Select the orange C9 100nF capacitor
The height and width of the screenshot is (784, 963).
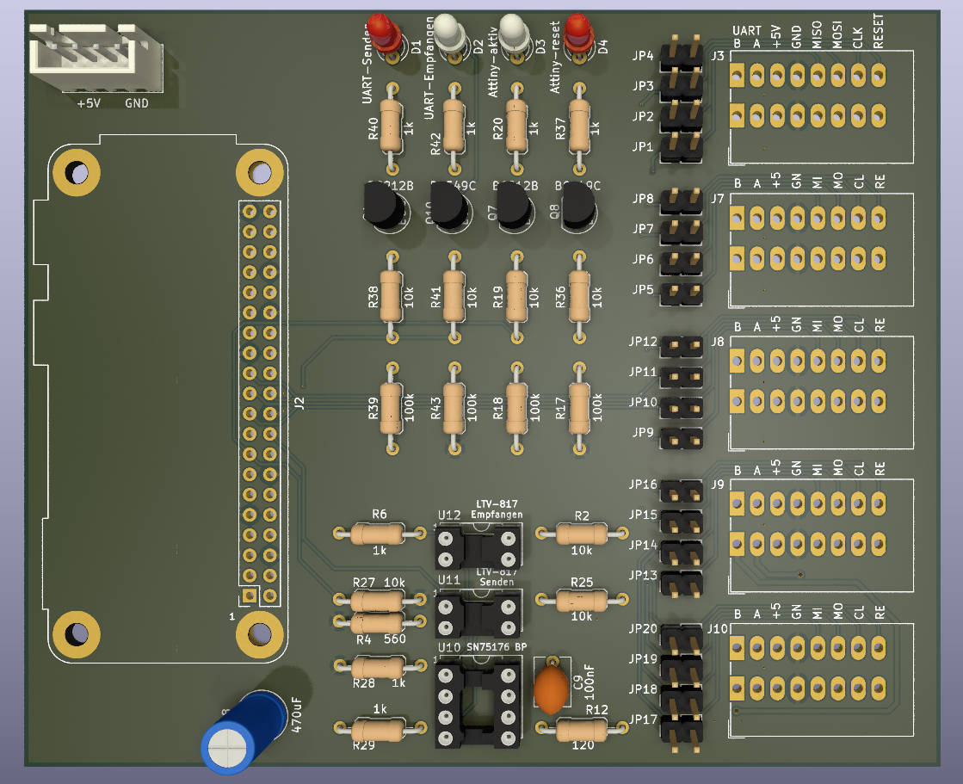(551, 689)
